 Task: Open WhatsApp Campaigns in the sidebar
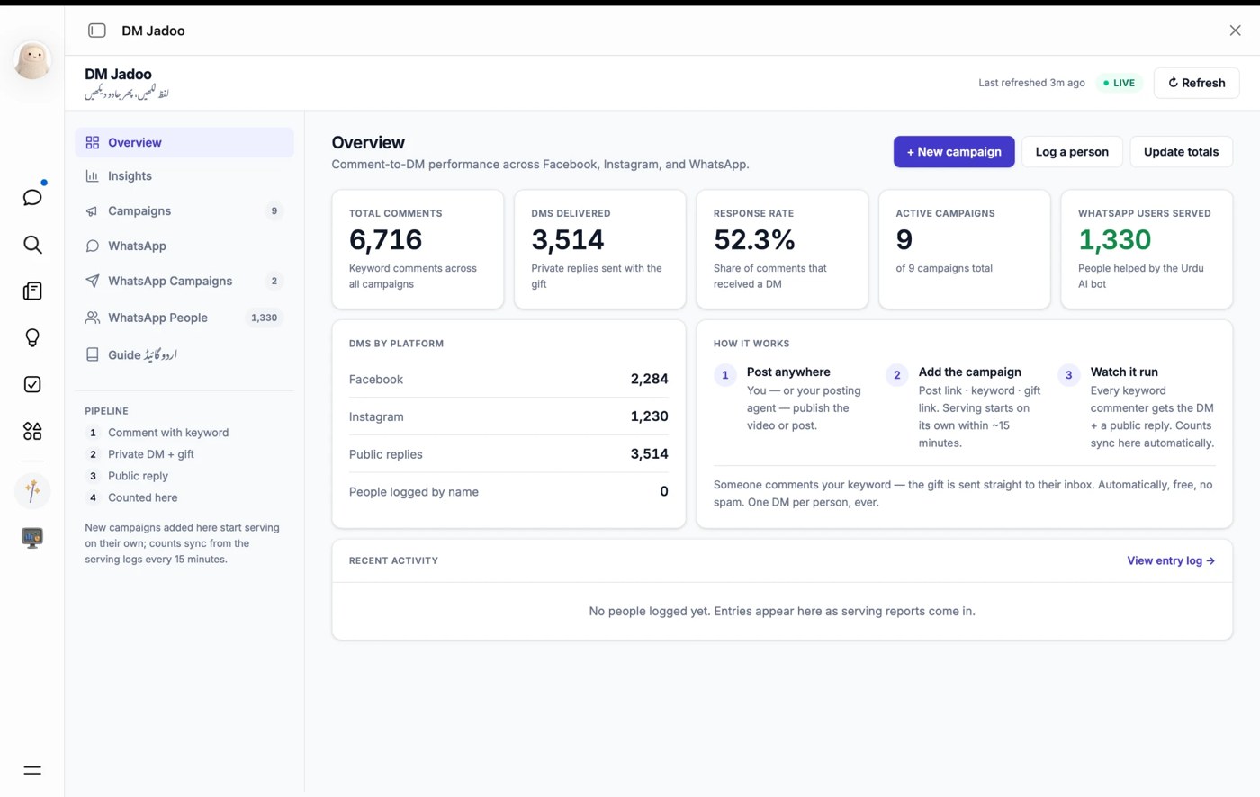[x=184, y=281]
